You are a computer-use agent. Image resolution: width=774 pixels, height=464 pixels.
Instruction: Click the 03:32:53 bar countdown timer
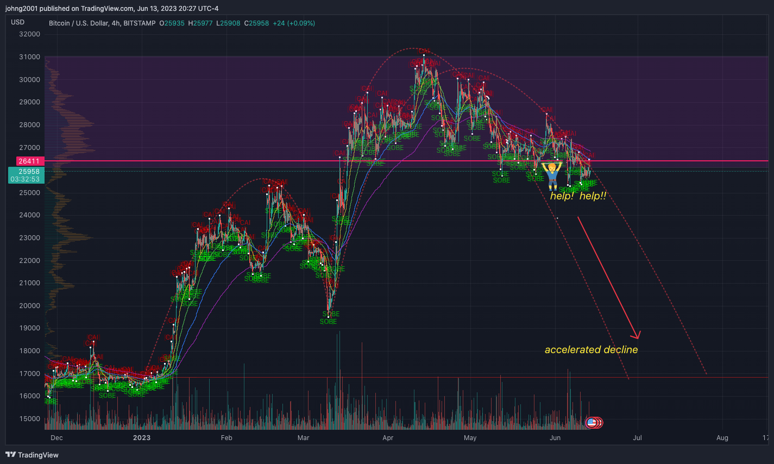25,179
